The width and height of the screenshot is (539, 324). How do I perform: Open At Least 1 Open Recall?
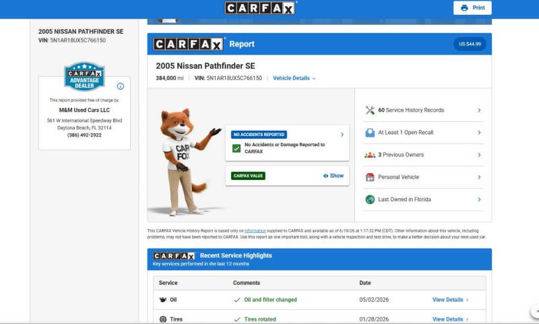423,133
